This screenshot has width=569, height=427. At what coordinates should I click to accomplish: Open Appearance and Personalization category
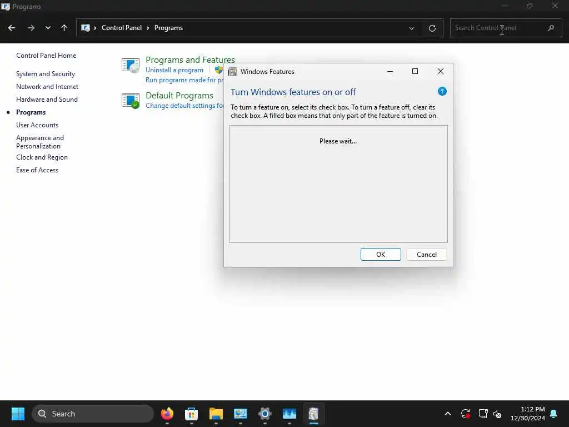(40, 142)
